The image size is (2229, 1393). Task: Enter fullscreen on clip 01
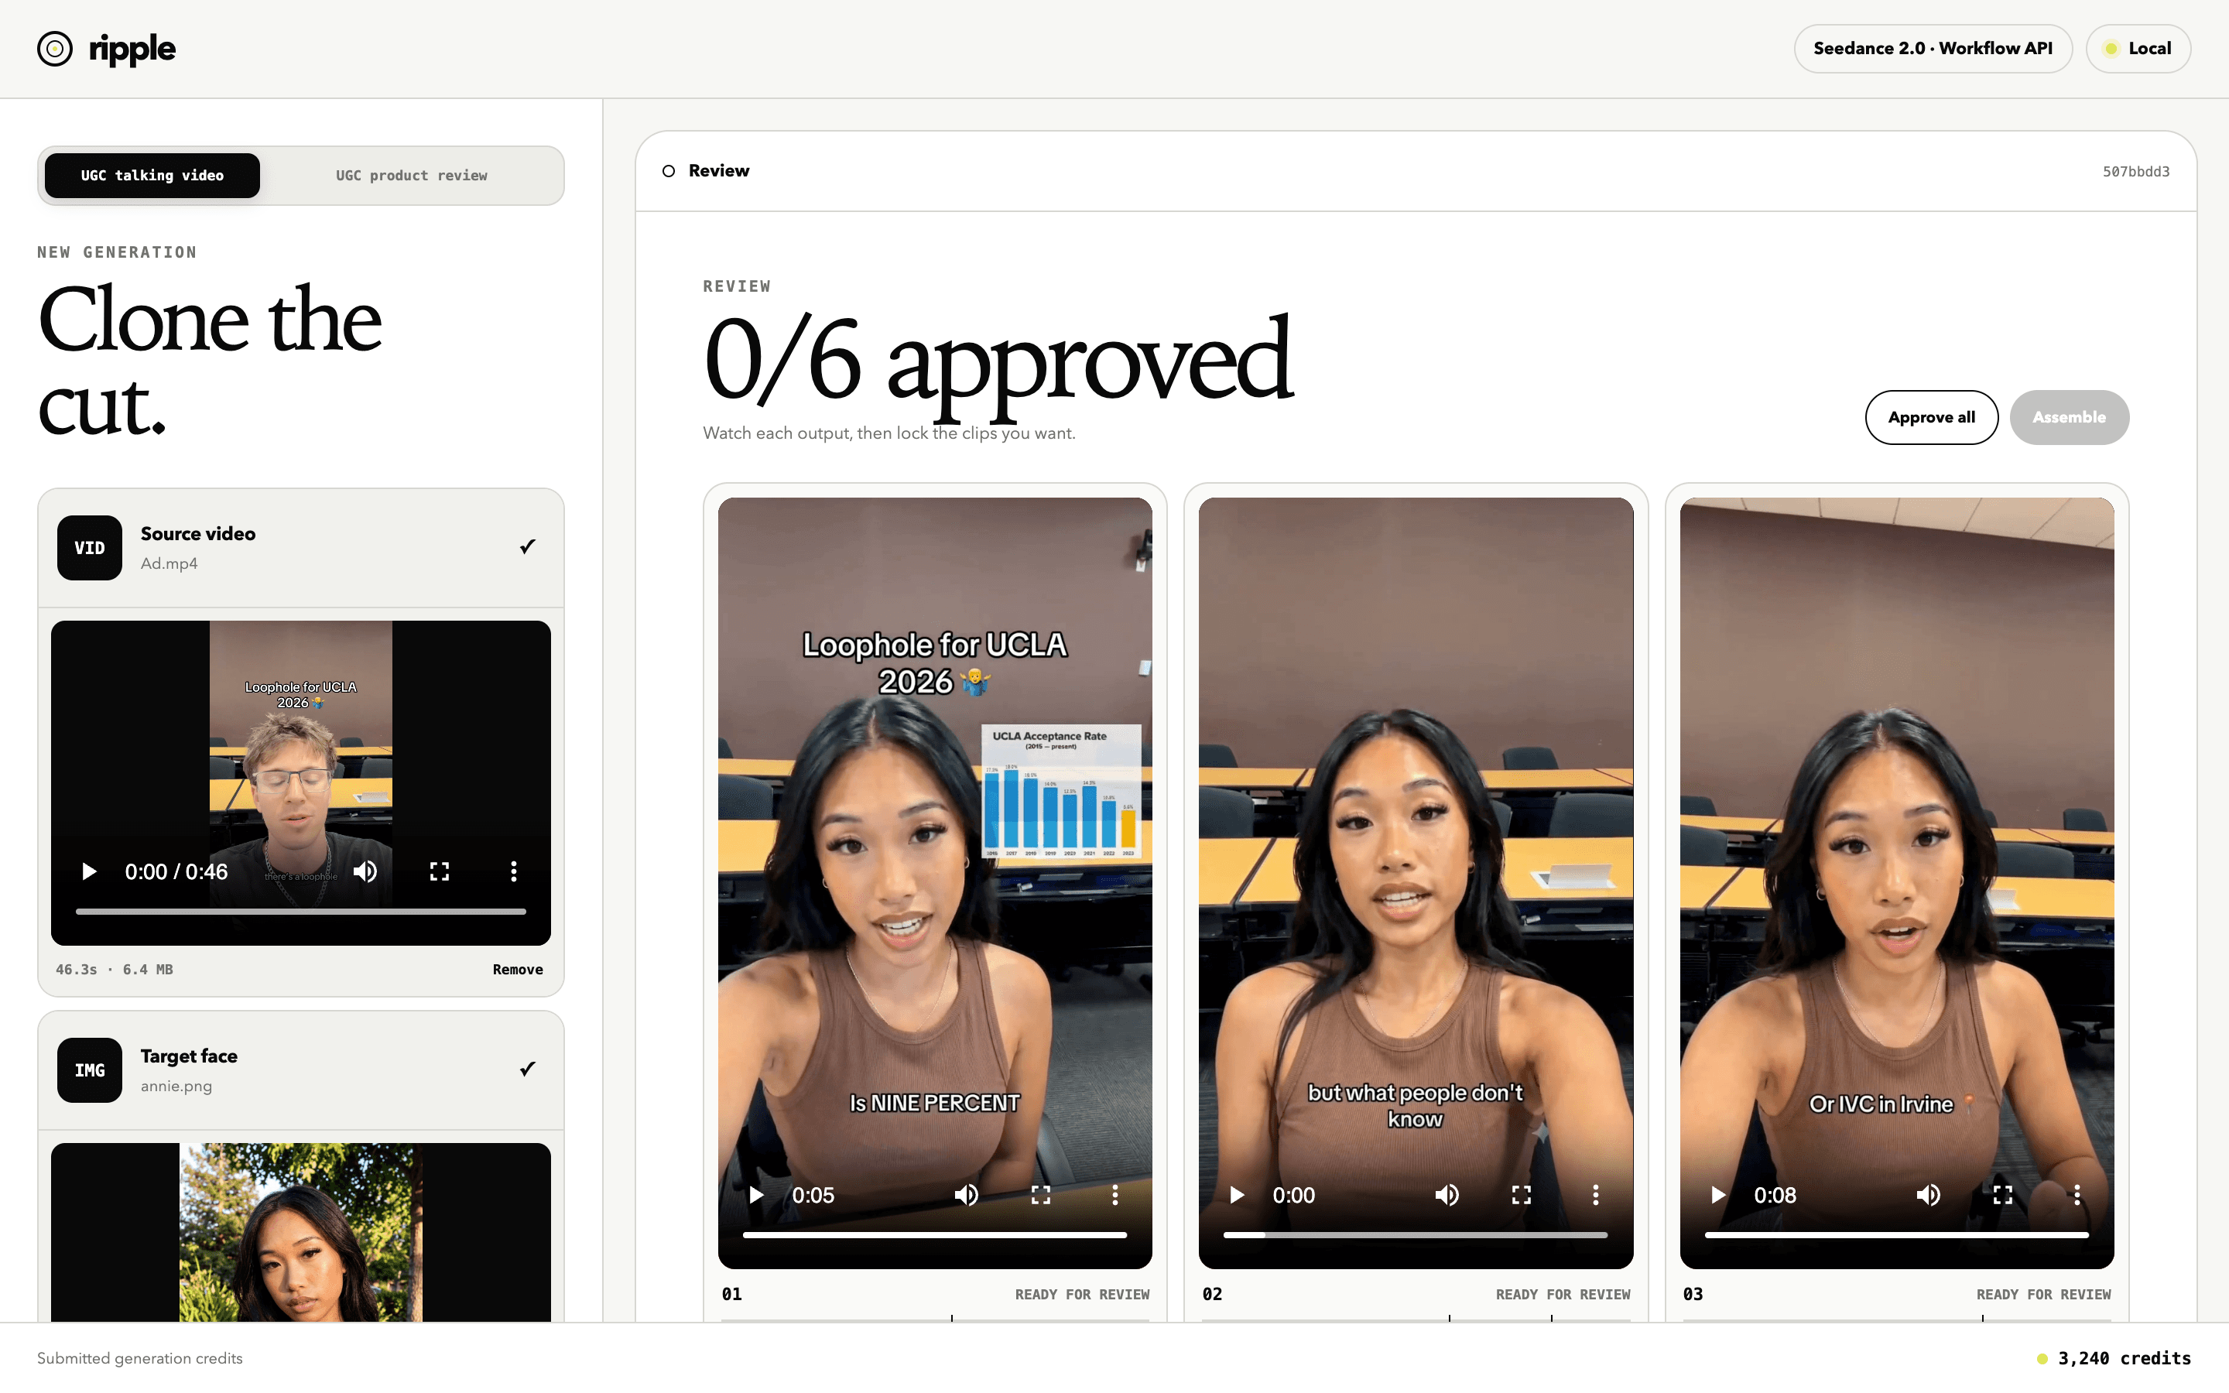[1041, 1195]
